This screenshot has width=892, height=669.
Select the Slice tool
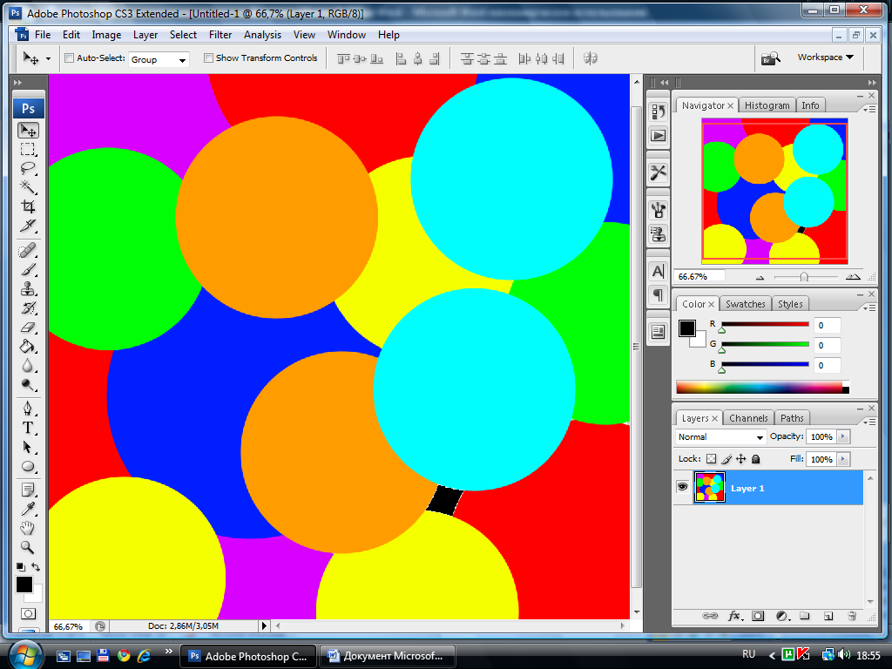[28, 226]
